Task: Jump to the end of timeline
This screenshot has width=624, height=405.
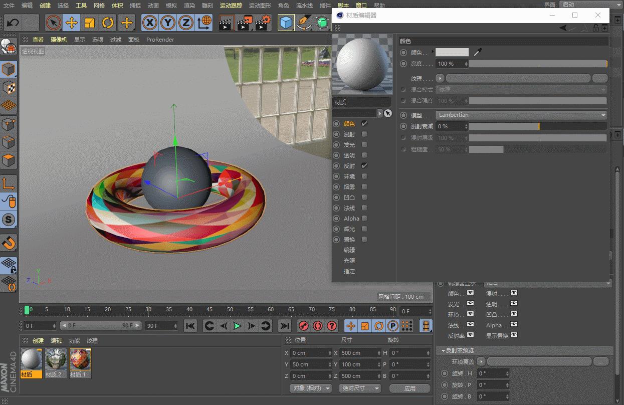Action: coord(285,326)
